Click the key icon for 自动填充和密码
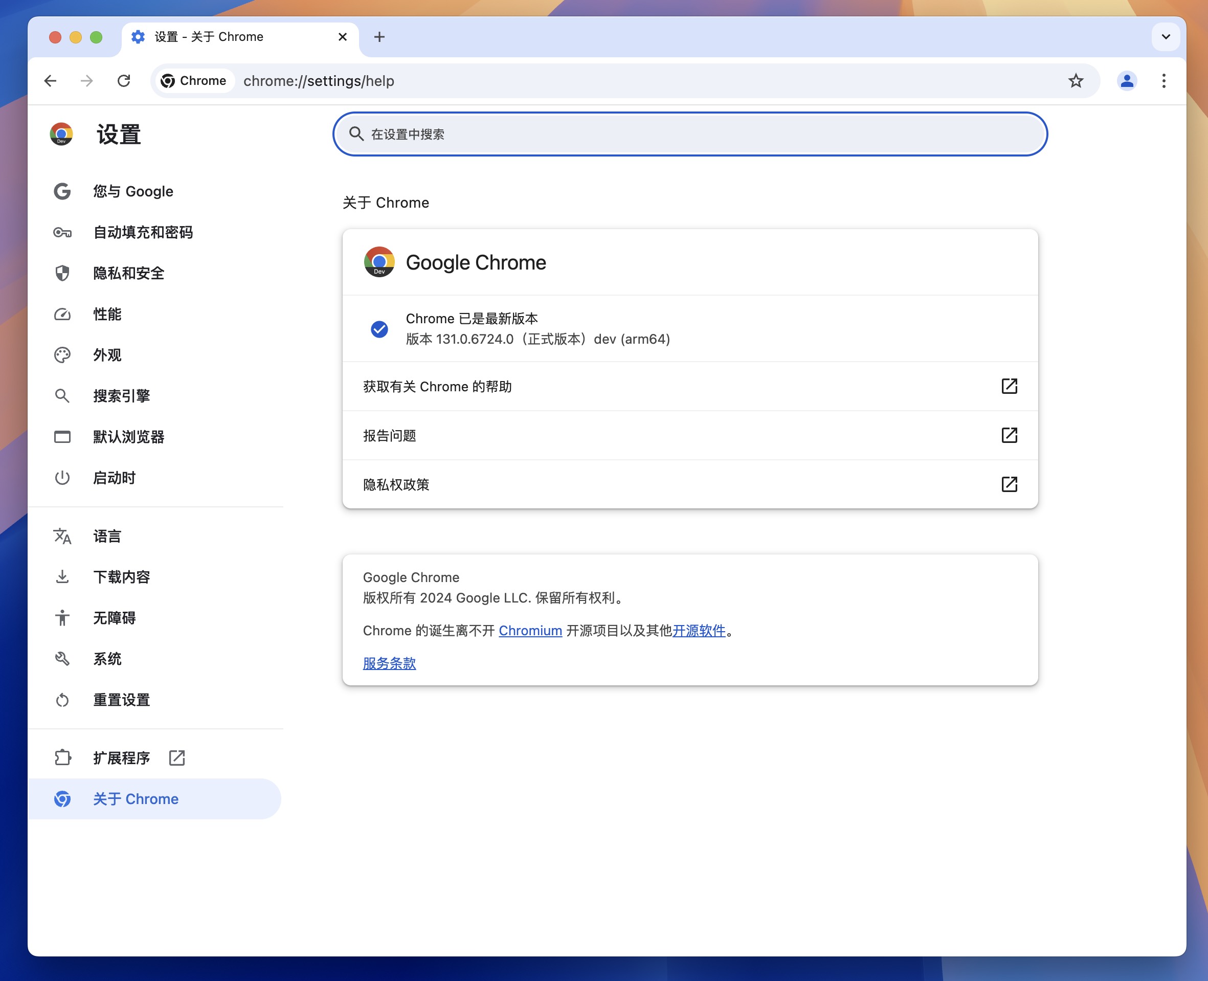Screen dimensions: 1208x981 (x=62, y=232)
